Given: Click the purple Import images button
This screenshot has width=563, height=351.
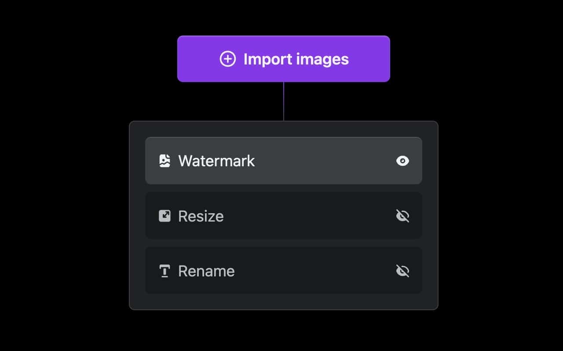Looking at the screenshot, I should [x=284, y=59].
